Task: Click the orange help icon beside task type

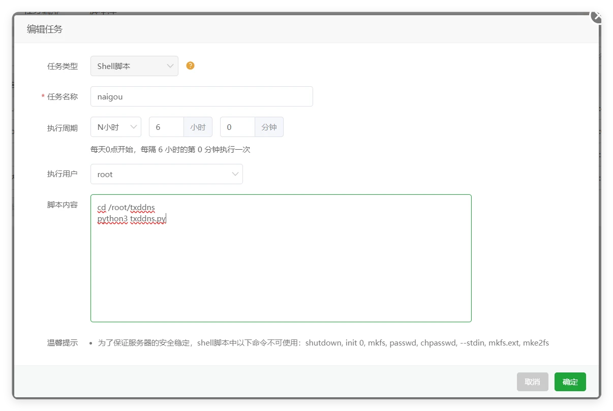Action: (190, 65)
